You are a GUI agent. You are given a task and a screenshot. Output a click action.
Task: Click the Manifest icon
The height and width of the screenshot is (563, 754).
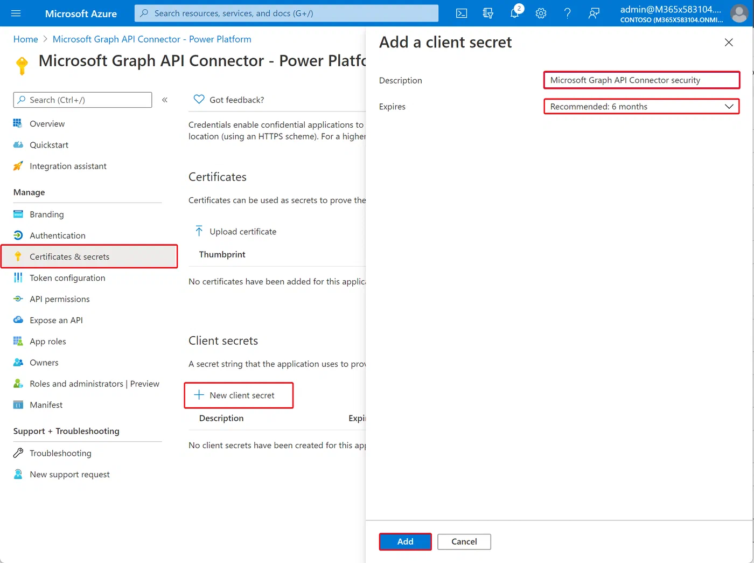(x=18, y=405)
